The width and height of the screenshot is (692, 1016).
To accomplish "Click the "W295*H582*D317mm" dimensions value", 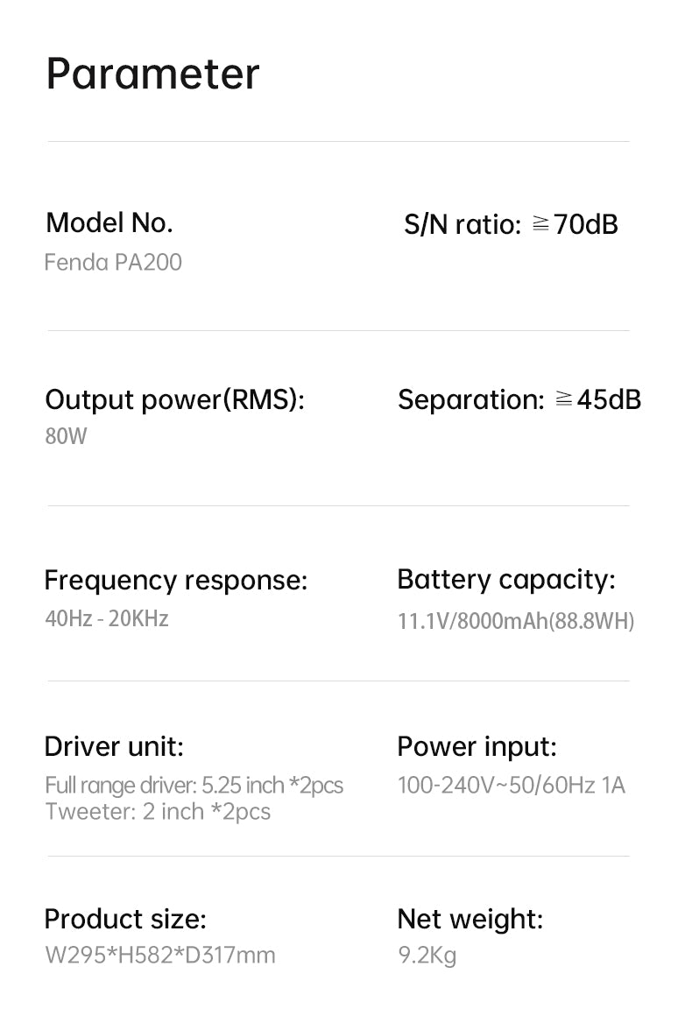I will coord(160,955).
